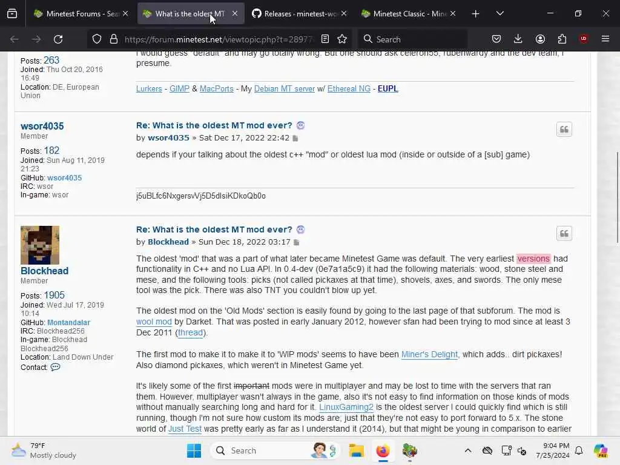Open the thread link in Blockhead's post
The image size is (620, 465).
click(190, 332)
